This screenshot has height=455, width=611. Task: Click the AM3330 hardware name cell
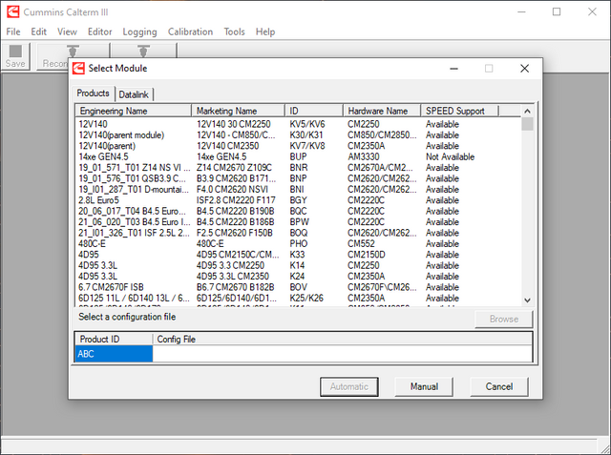click(364, 156)
